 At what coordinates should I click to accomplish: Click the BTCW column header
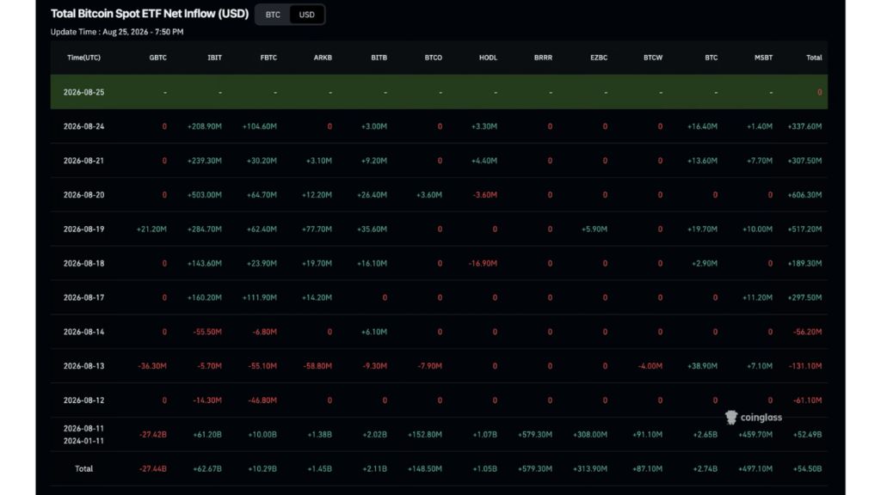click(x=653, y=58)
